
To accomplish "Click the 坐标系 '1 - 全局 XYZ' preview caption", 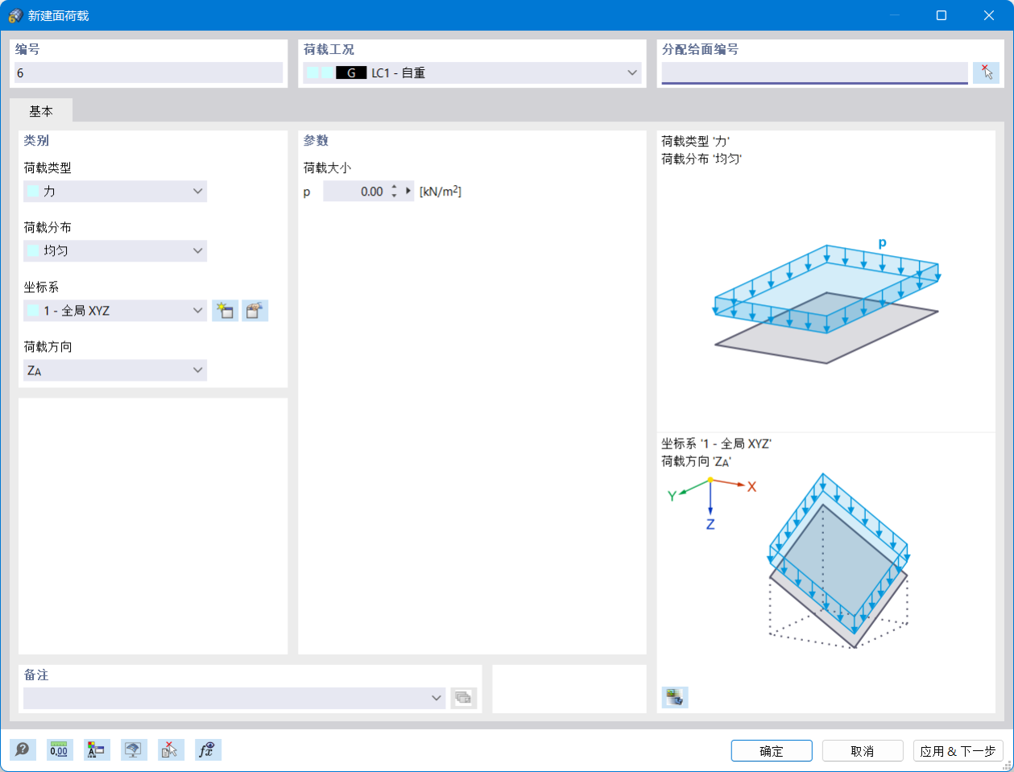I will pos(717,444).
